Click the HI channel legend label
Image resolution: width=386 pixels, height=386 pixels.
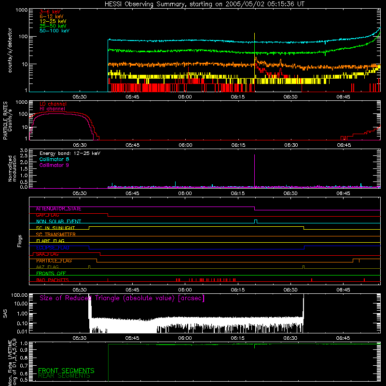point(53,109)
